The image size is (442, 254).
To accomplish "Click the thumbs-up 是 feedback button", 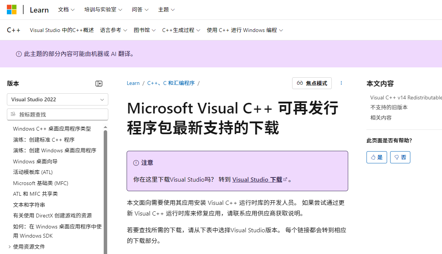I will tap(376, 157).
